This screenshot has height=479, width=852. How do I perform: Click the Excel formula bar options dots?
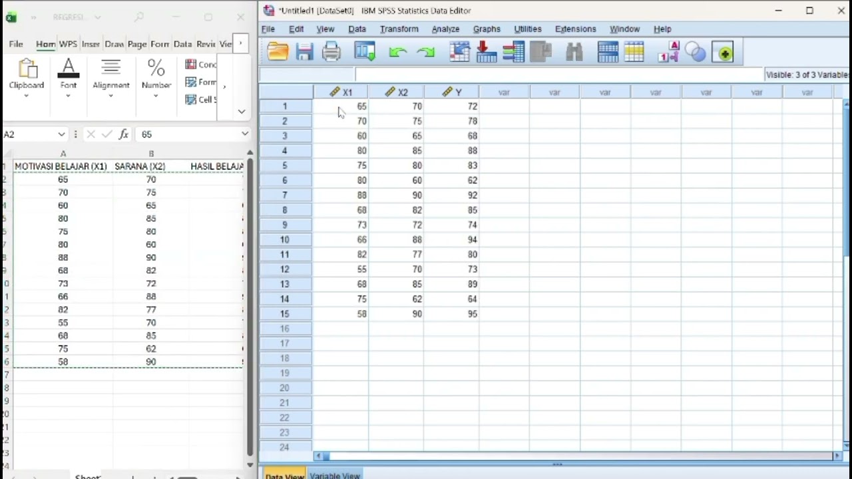tap(75, 134)
